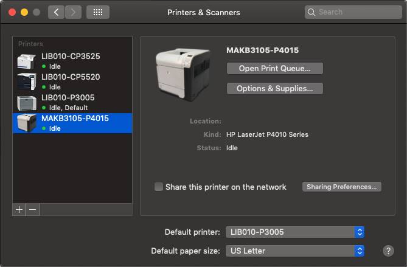Go forward with the right arrow button

click(73, 12)
